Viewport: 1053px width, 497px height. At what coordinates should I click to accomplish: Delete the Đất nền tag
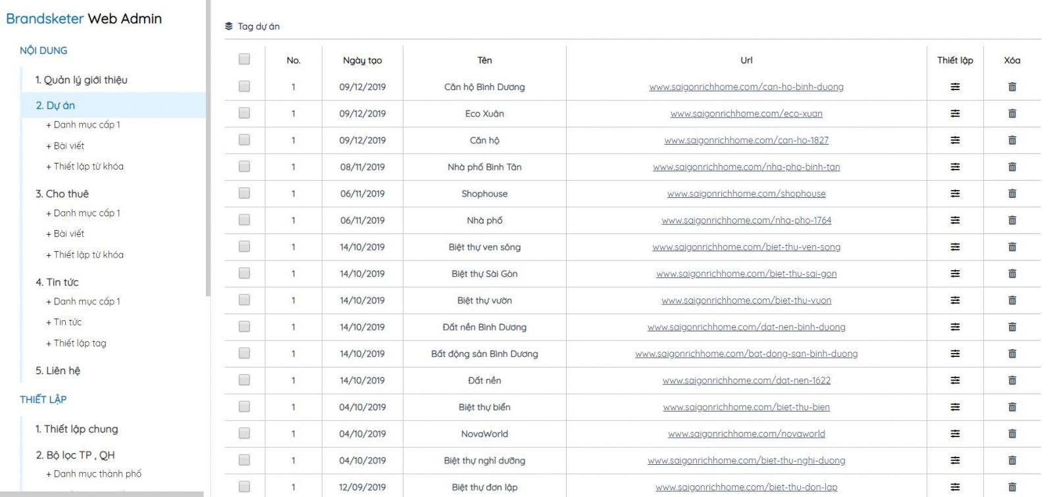pos(1012,381)
